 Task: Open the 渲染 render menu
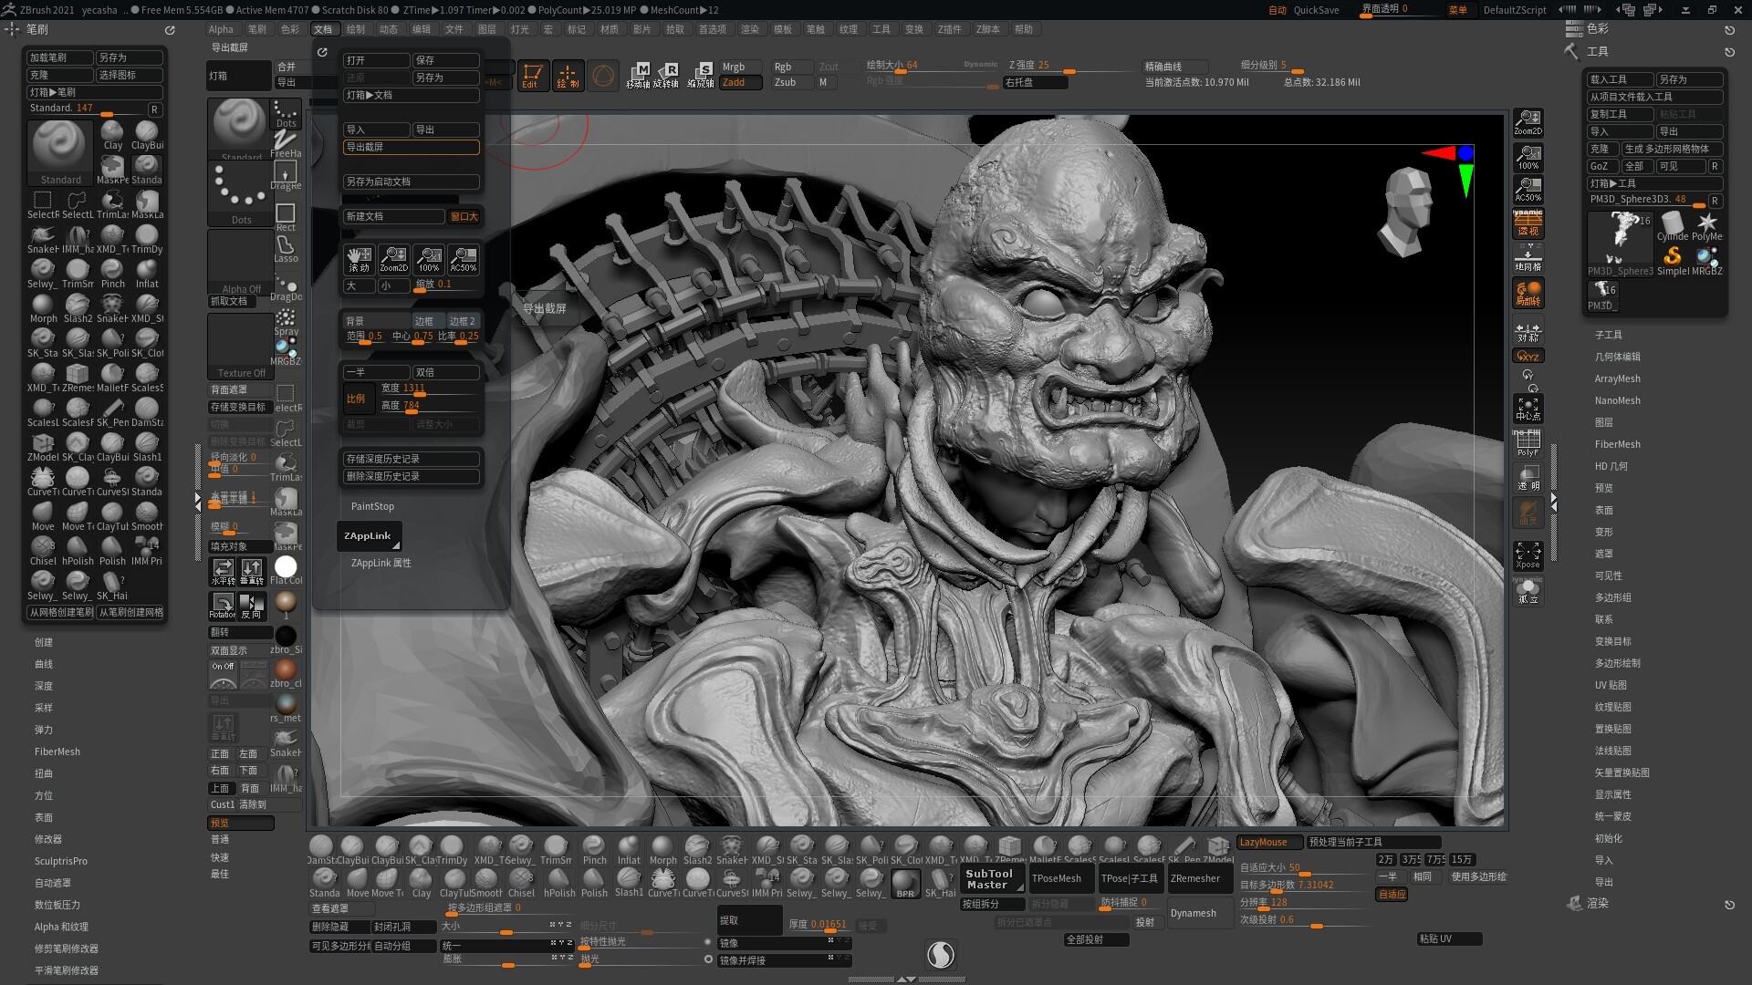click(x=750, y=29)
